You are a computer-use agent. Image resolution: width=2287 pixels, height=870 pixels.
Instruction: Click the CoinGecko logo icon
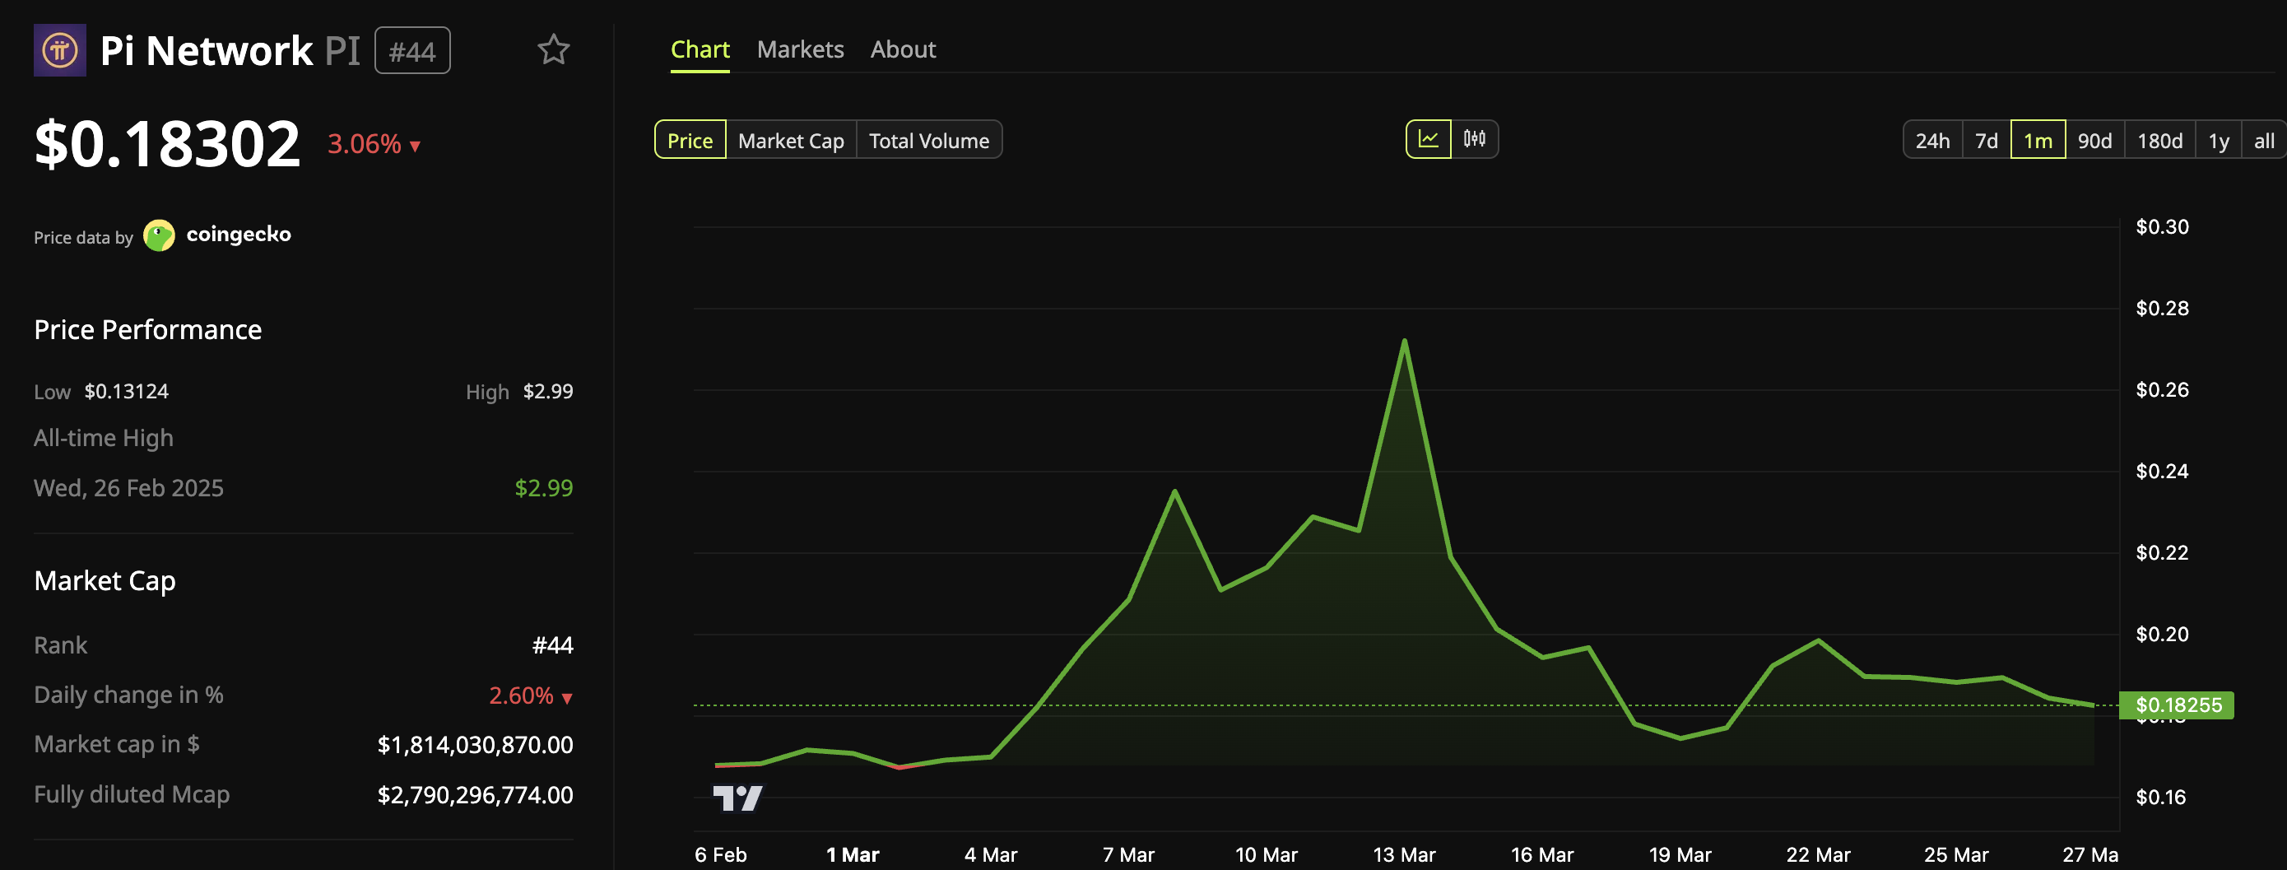click(159, 235)
